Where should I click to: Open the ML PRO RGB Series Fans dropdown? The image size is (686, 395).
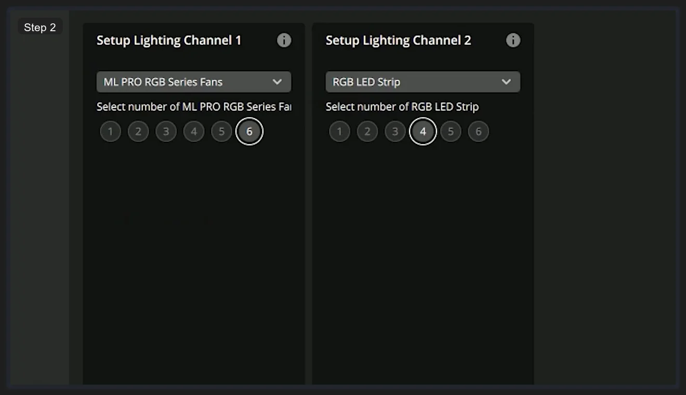[193, 82]
